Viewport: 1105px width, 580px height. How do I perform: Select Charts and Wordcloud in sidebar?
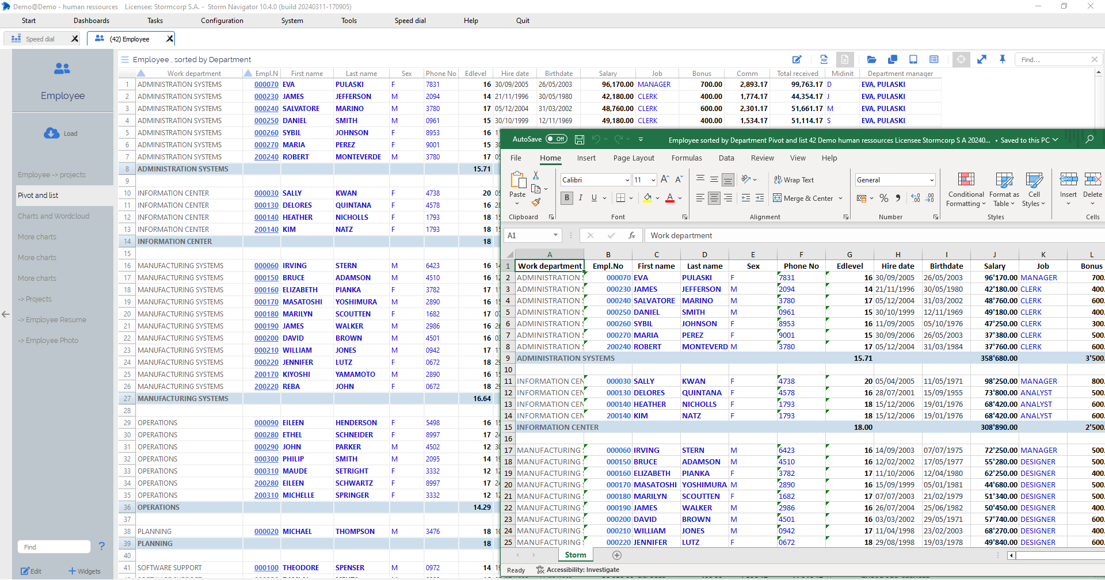(x=54, y=216)
